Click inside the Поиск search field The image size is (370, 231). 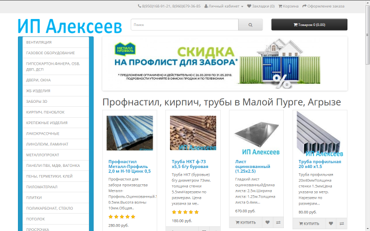coord(184,25)
